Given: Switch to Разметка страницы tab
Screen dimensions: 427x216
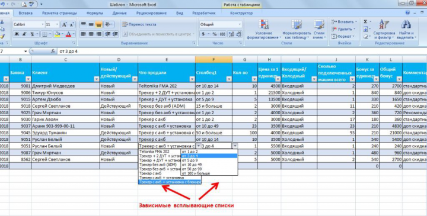Looking at the screenshot, I should pos(59,13).
